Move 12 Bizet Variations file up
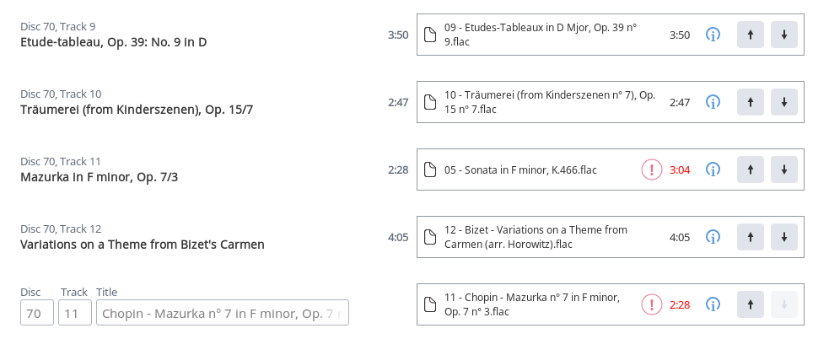 tap(751, 237)
